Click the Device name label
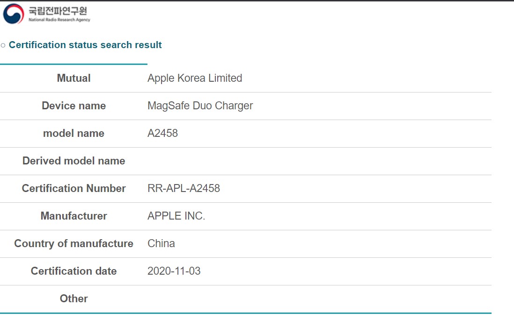 tap(73, 106)
